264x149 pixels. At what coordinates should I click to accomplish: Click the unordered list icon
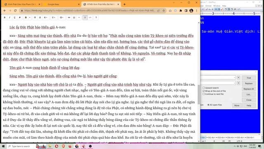(x=35, y=17)
